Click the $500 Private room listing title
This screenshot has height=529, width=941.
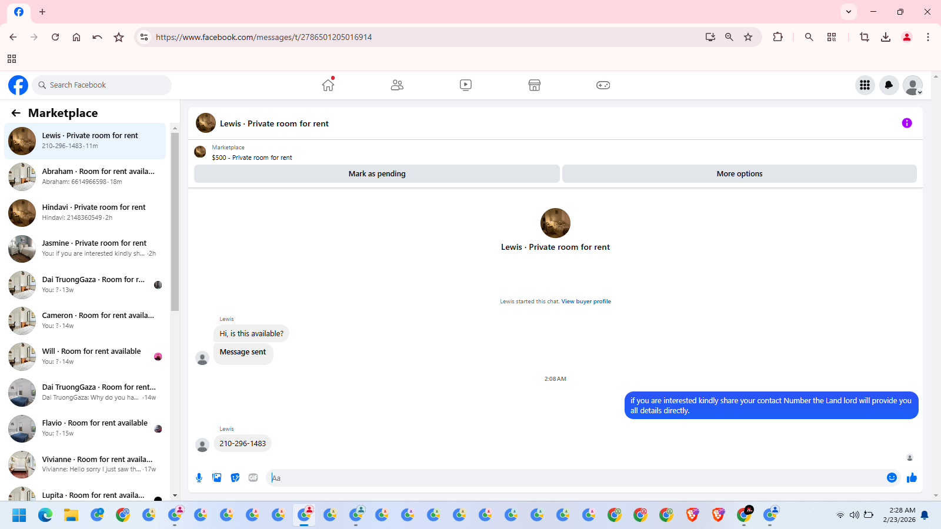coord(252,158)
